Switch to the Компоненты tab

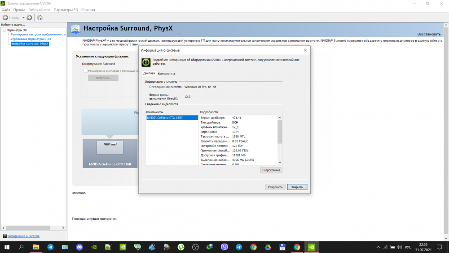pos(166,74)
